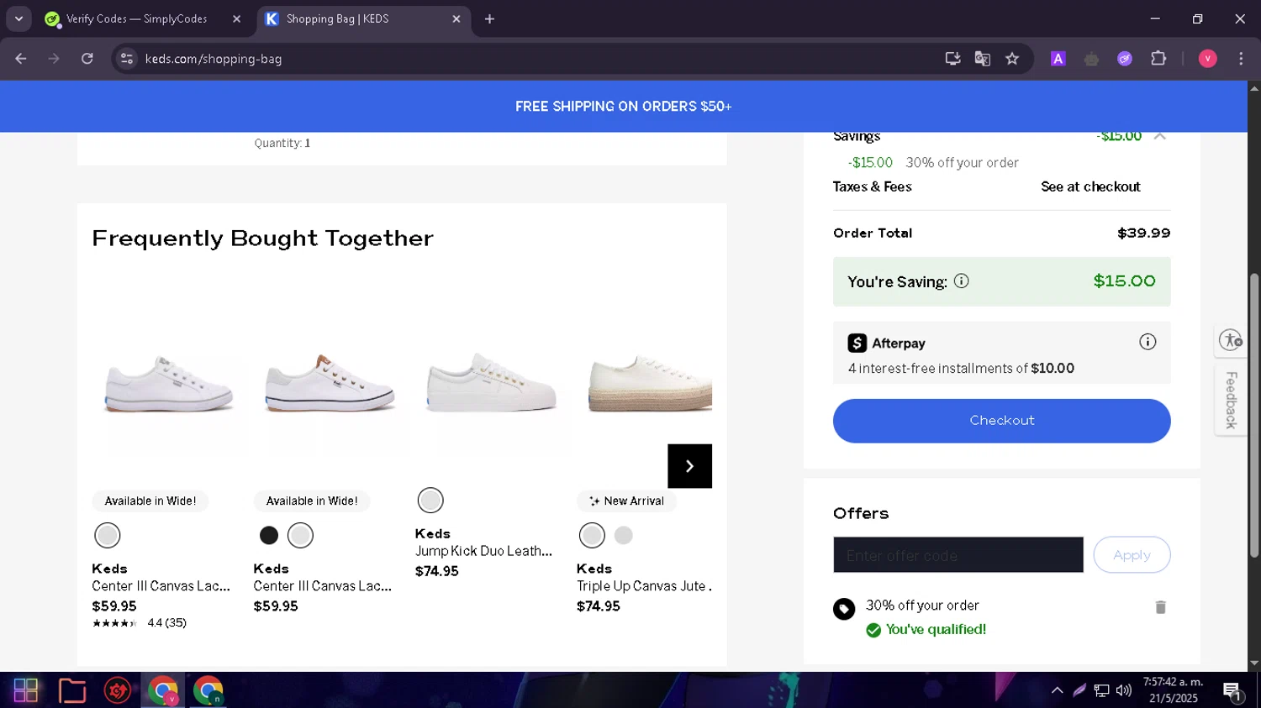This screenshot has height=708, width=1261.
Task: Bookmark this page with the star icon
Action: [x=1012, y=59]
